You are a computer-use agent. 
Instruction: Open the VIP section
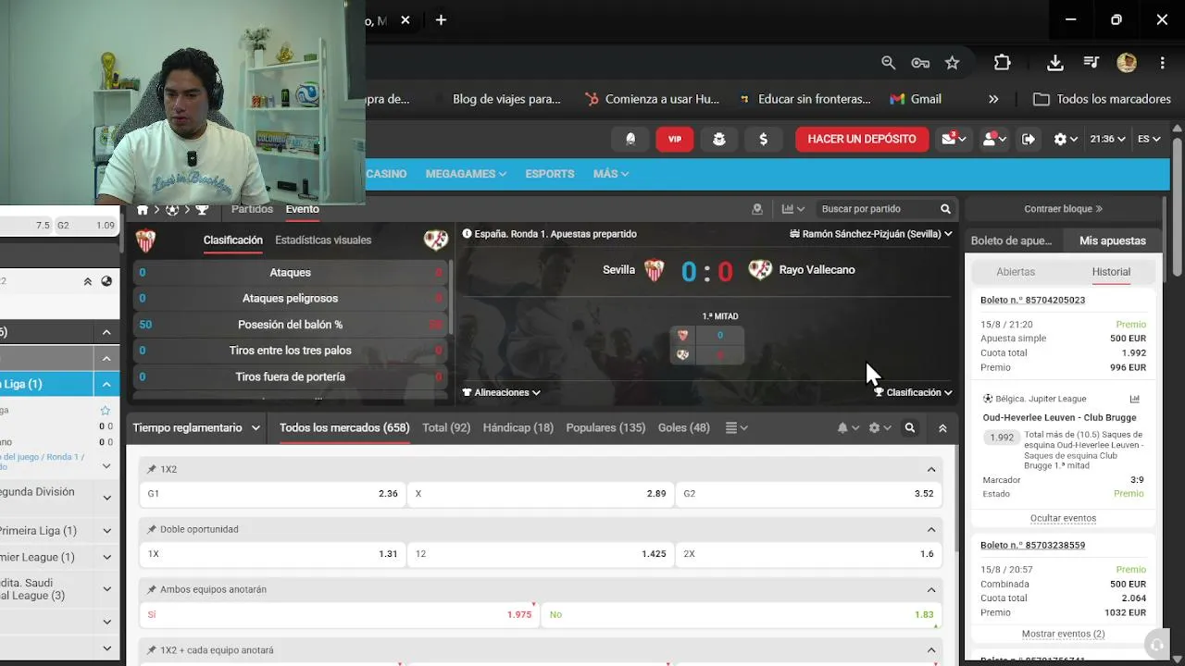[x=675, y=139]
